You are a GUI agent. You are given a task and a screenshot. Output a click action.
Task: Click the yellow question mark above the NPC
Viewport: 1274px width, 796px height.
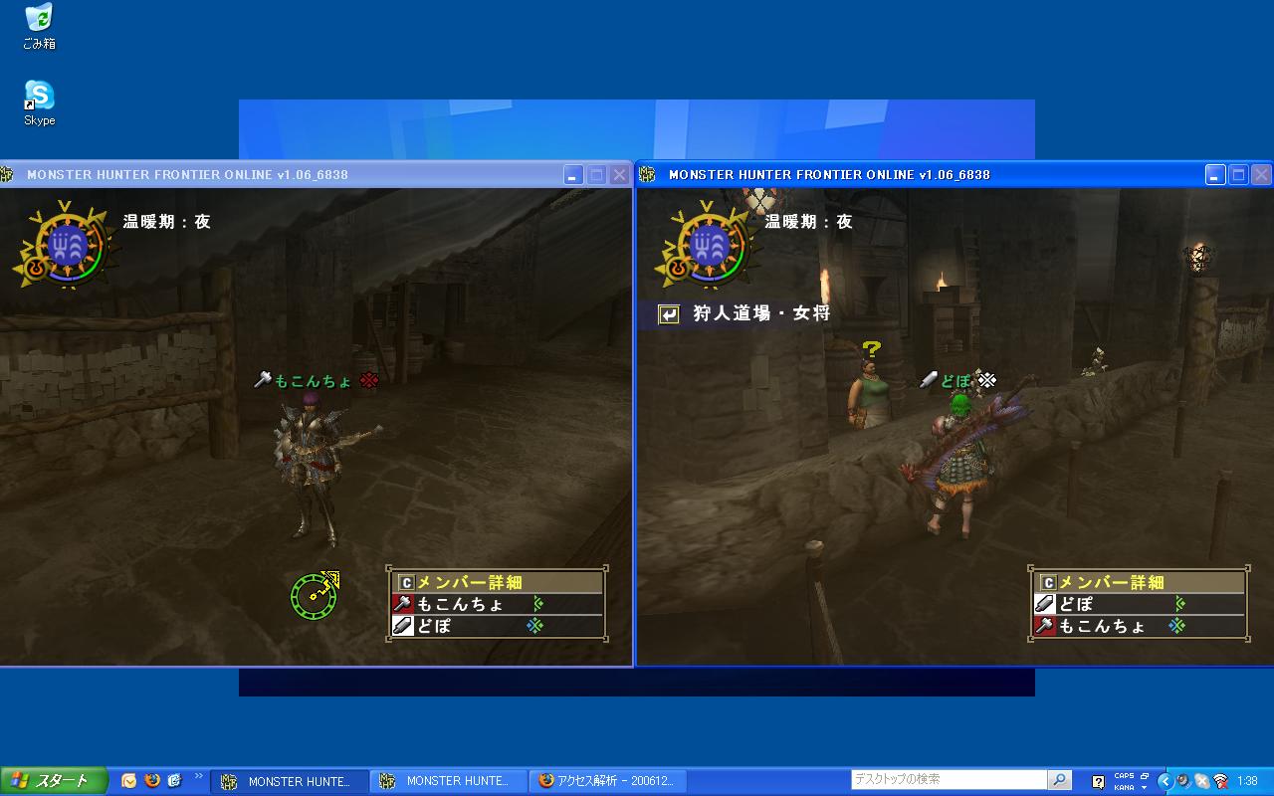coord(871,349)
